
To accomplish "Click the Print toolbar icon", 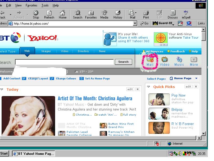I will pos(146,14).
